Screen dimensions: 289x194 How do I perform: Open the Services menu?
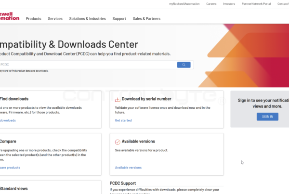click(55, 19)
